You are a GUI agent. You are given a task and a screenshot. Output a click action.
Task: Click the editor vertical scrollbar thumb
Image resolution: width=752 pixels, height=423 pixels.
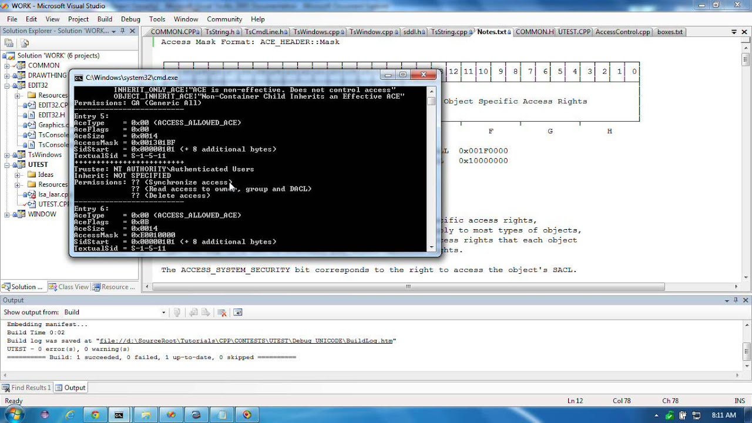[746, 59]
